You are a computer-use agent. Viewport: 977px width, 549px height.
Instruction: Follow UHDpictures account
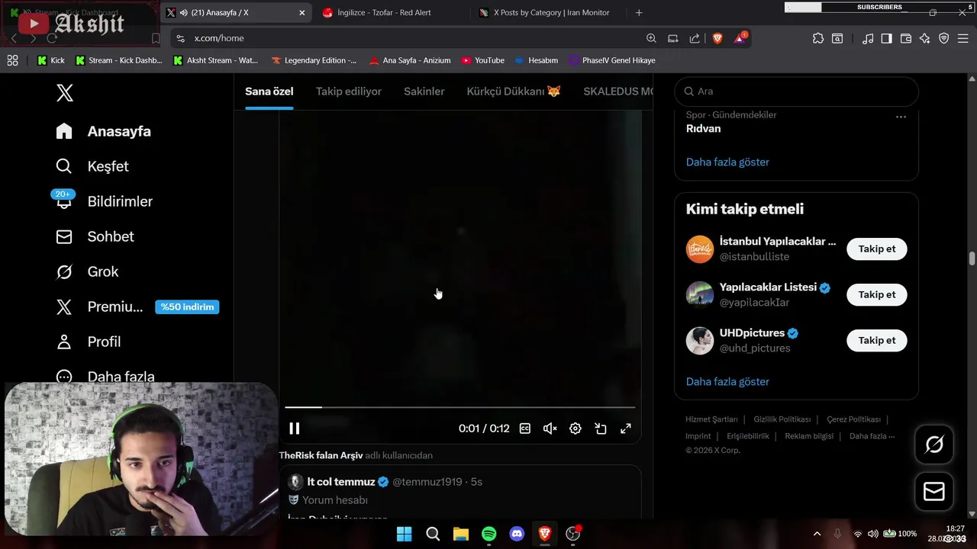tap(877, 340)
